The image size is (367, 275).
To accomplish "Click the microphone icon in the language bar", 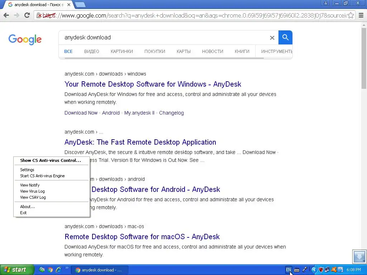I will 305,270.
